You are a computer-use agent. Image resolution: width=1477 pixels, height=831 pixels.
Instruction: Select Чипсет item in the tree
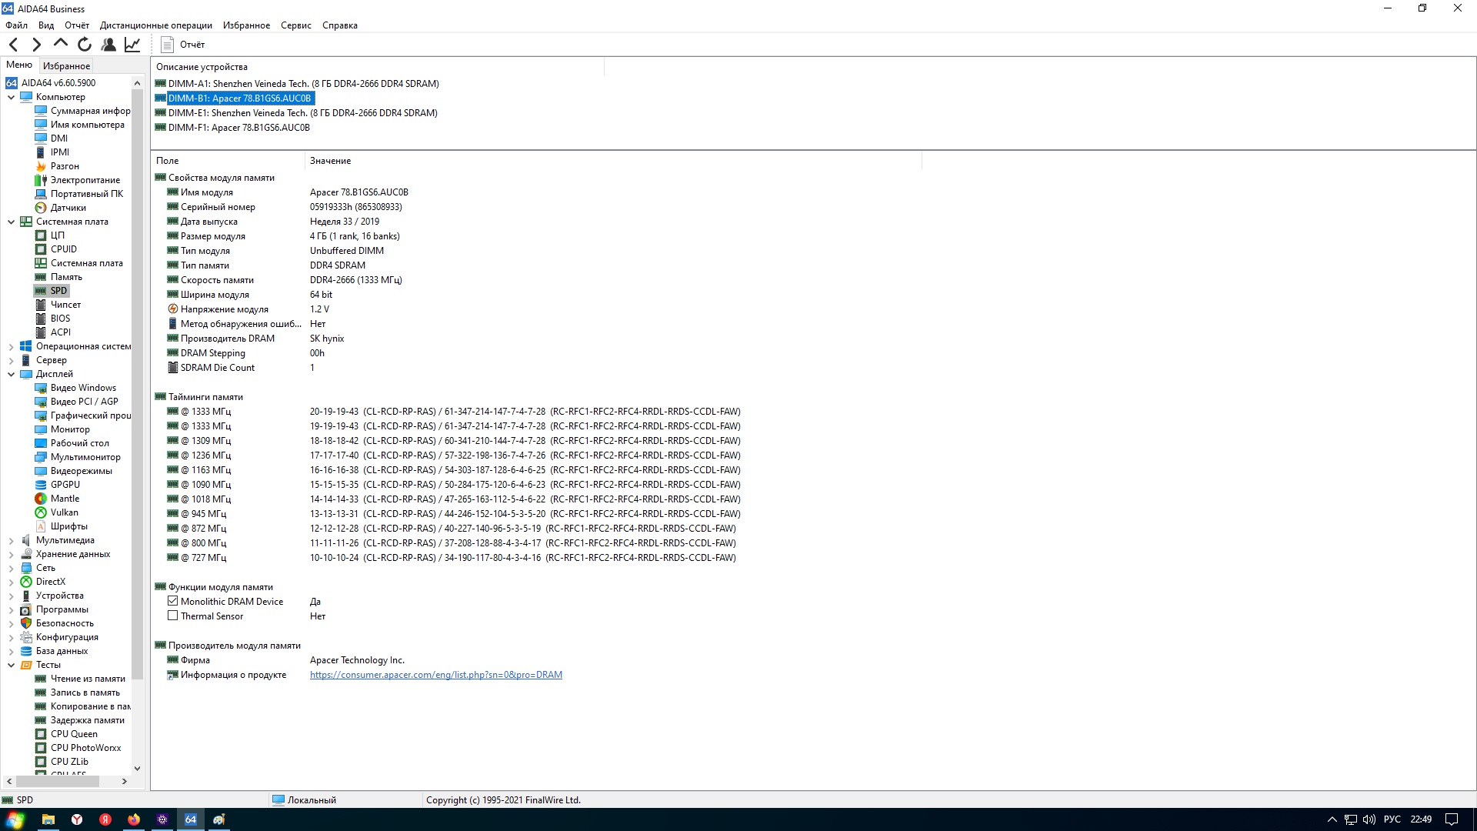point(65,305)
